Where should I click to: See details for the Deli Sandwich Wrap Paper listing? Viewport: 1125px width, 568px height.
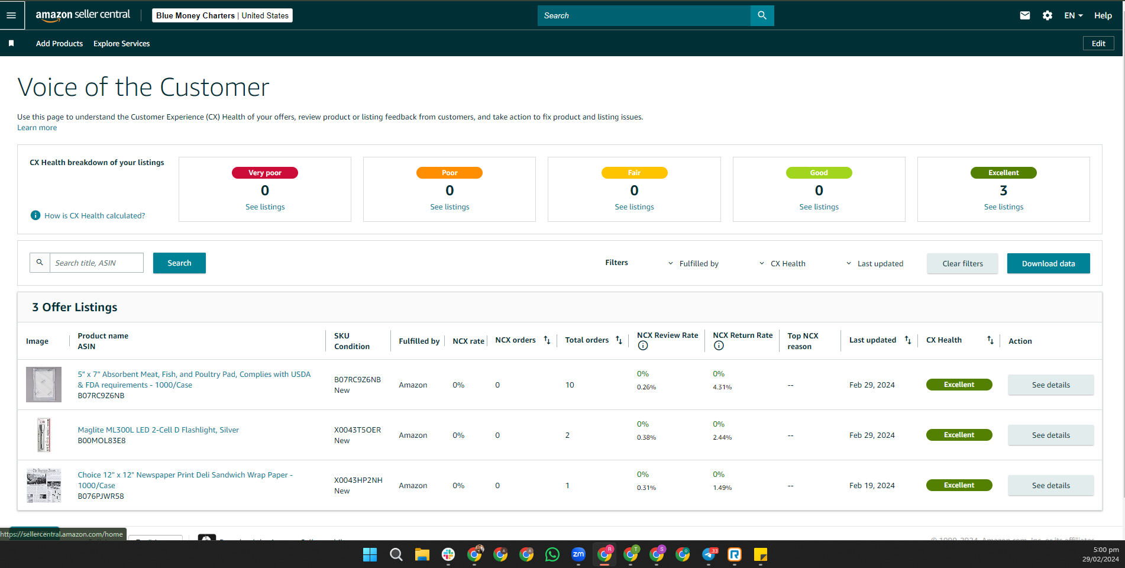click(x=1050, y=485)
